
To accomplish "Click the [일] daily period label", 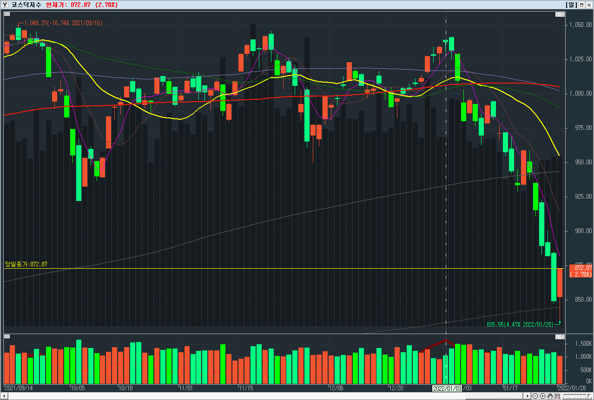I will (x=571, y=5).
